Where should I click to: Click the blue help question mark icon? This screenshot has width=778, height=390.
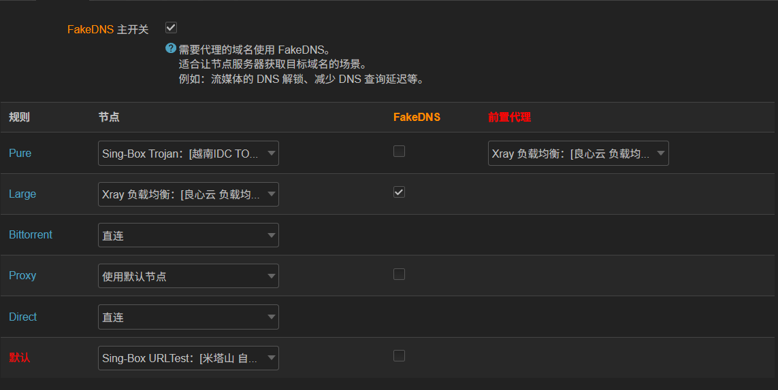point(171,48)
